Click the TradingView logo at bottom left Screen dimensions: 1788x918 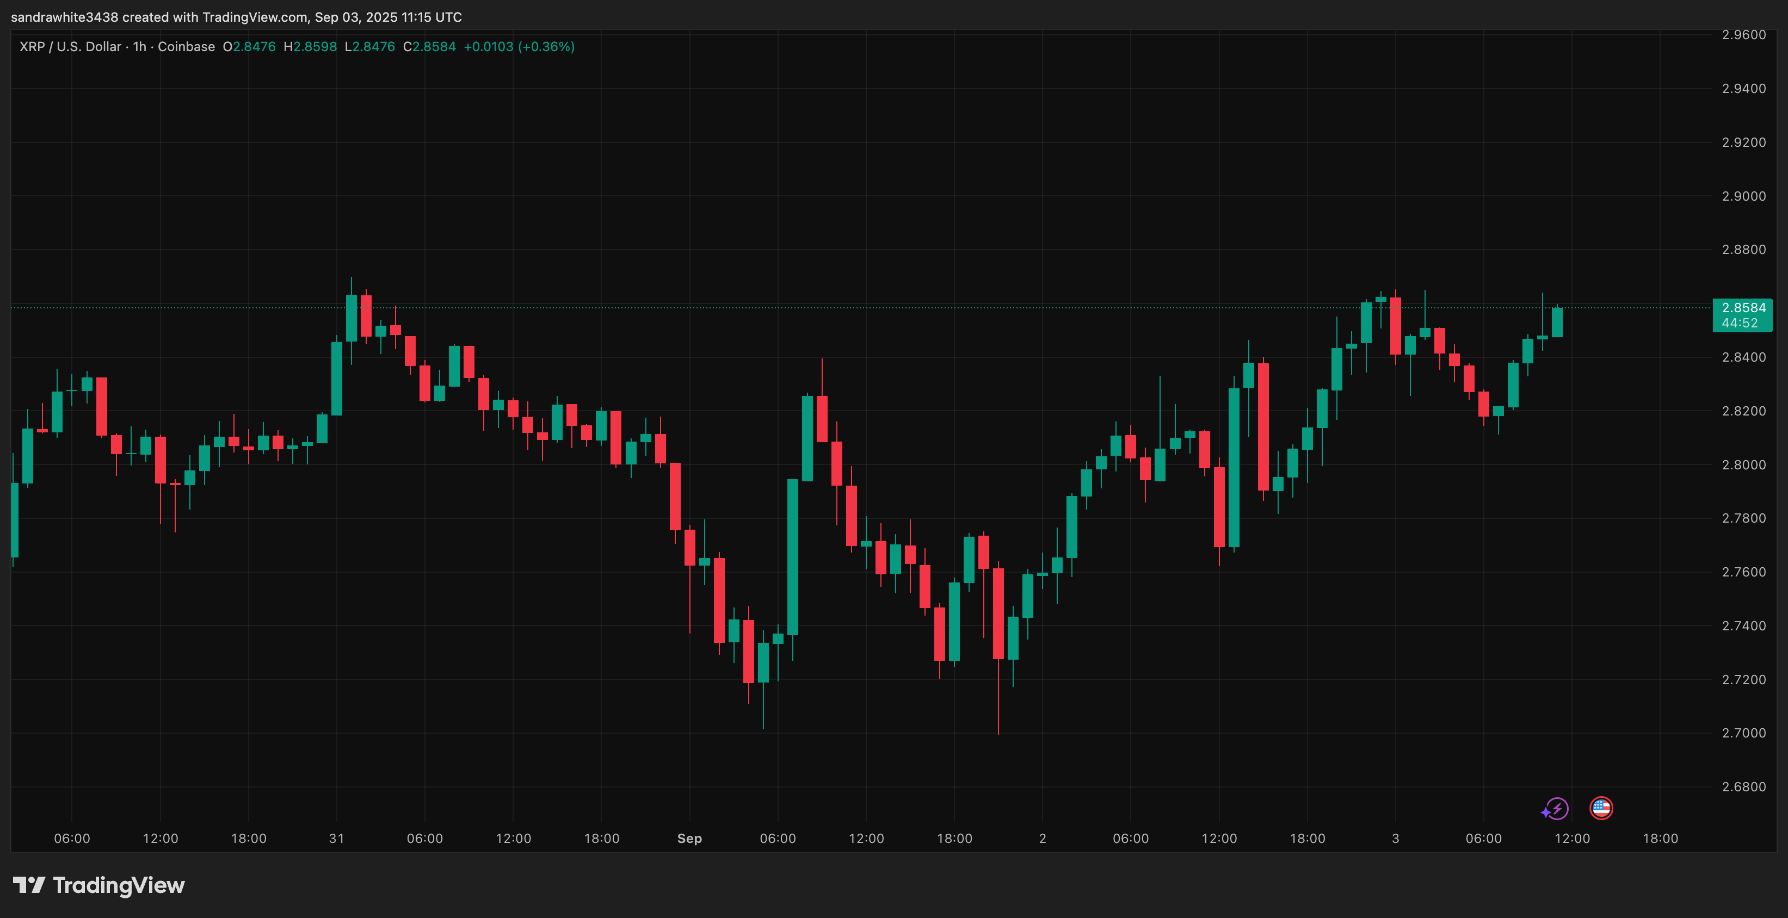[98, 885]
